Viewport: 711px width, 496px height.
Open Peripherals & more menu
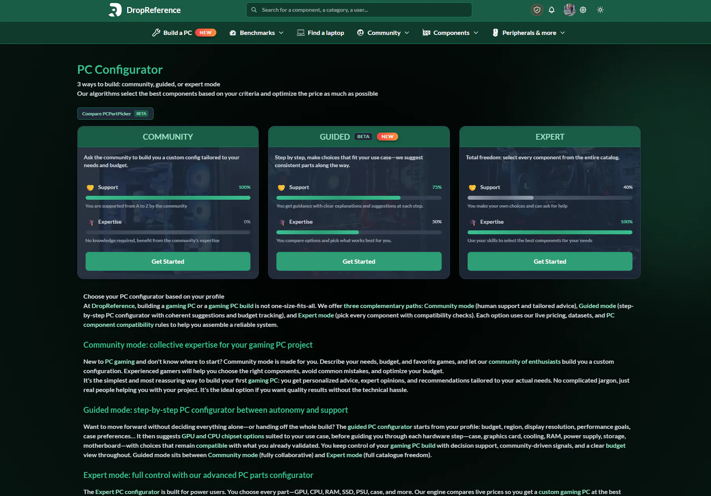(529, 33)
